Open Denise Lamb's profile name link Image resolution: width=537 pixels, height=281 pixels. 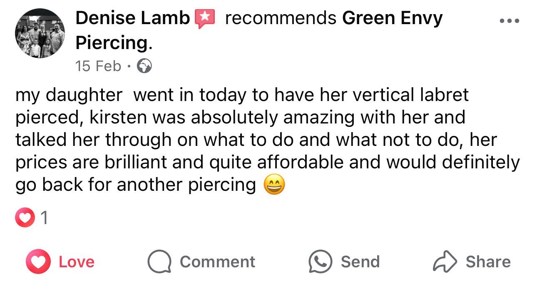click(133, 18)
